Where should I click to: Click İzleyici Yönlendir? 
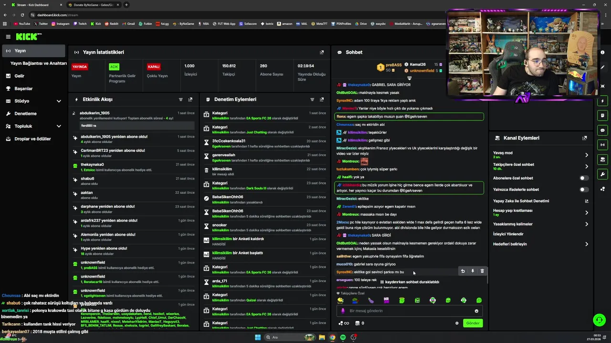point(508,234)
